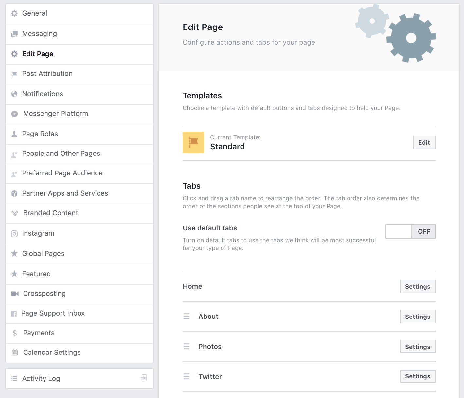464x398 pixels.
Task: Click the yellow Standard template flag icon
Action: pyautogui.click(x=193, y=142)
